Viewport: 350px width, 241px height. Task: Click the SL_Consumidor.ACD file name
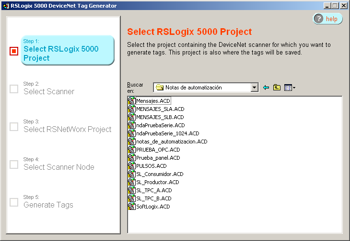[160, 174]
